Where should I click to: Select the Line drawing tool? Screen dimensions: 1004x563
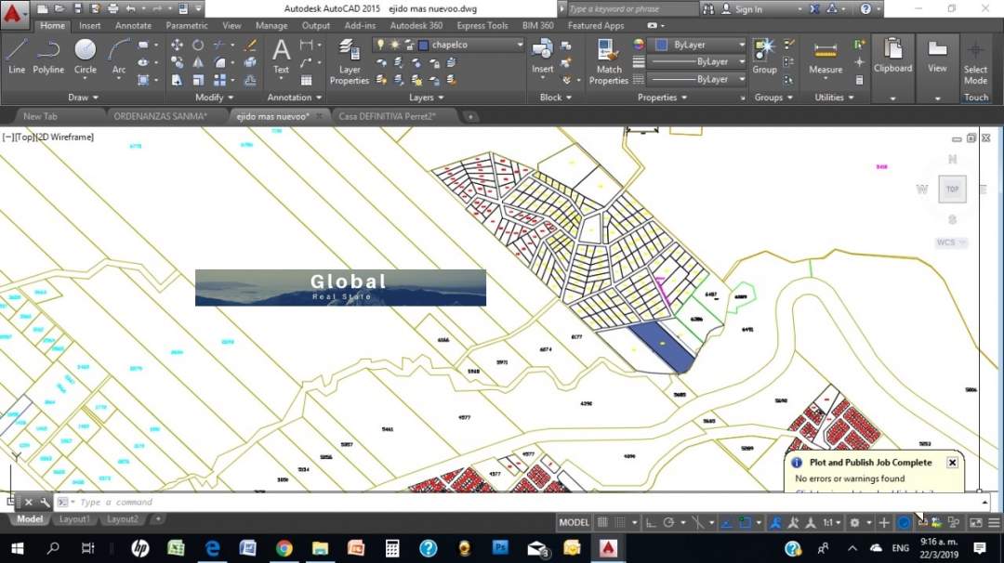point(17,57)
